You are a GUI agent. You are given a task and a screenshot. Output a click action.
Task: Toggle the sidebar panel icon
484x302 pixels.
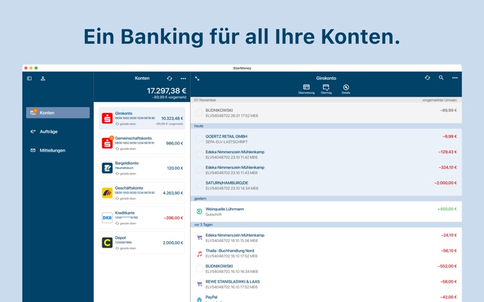click(29, 79)
